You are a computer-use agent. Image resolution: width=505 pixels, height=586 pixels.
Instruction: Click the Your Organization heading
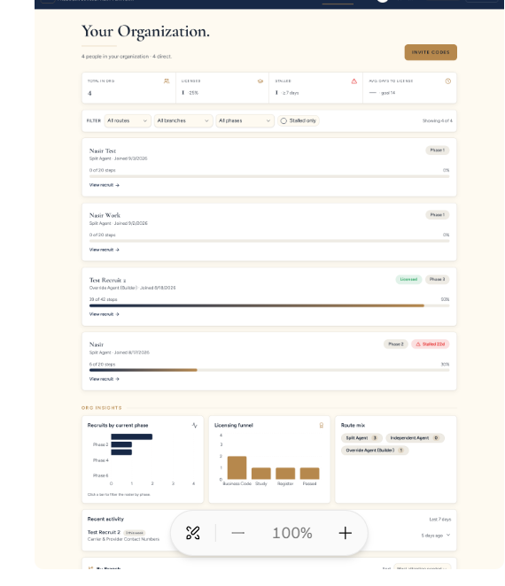coord(145,31)
